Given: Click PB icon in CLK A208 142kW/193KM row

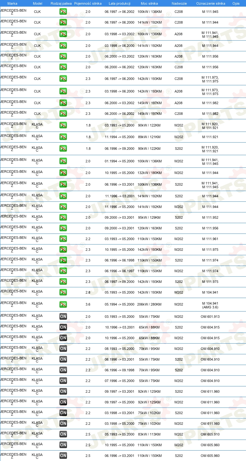Looking at the screenshot, I should (63, 91).
